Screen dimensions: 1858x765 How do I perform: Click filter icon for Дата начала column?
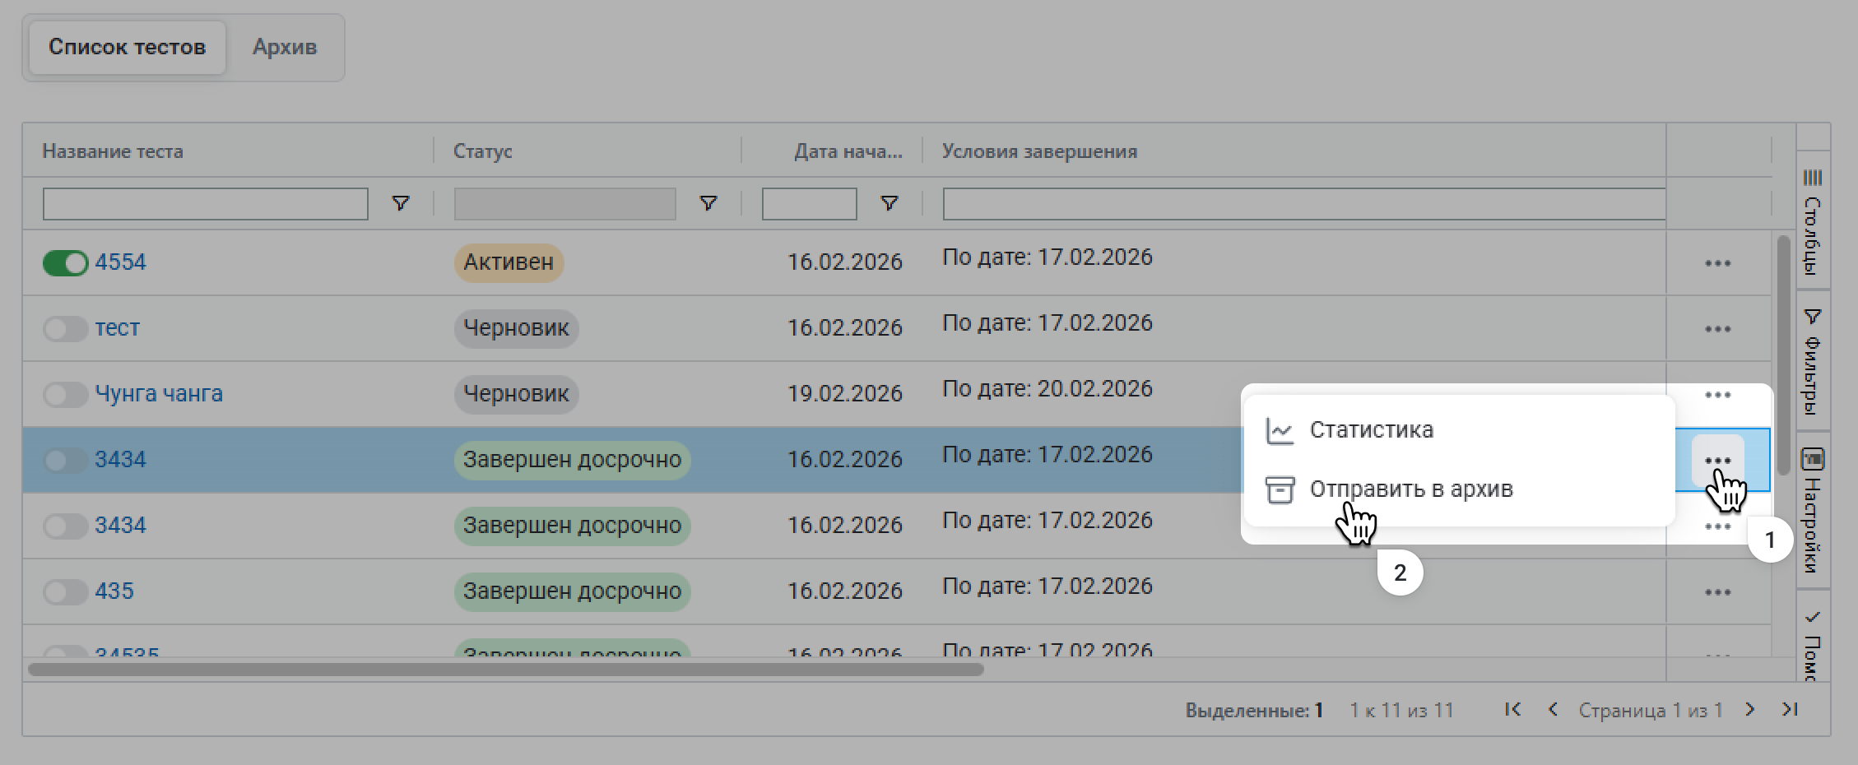click(889, 203)
